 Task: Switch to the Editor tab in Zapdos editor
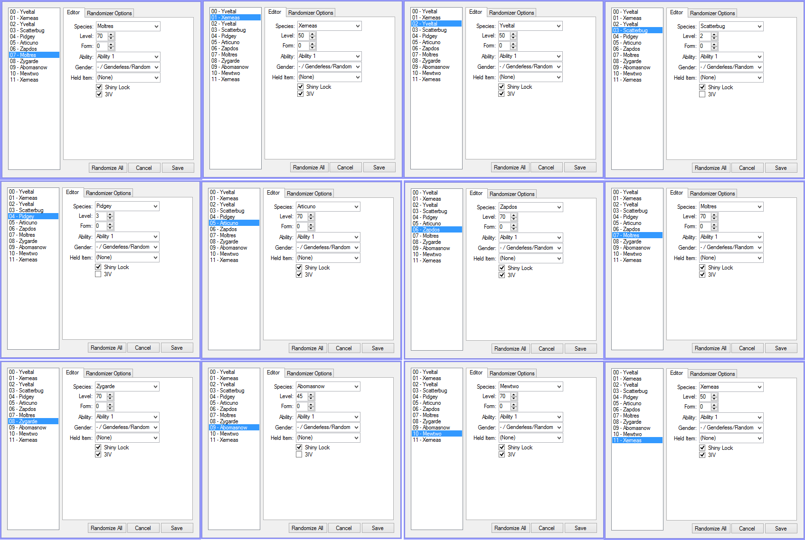[476, 193]
